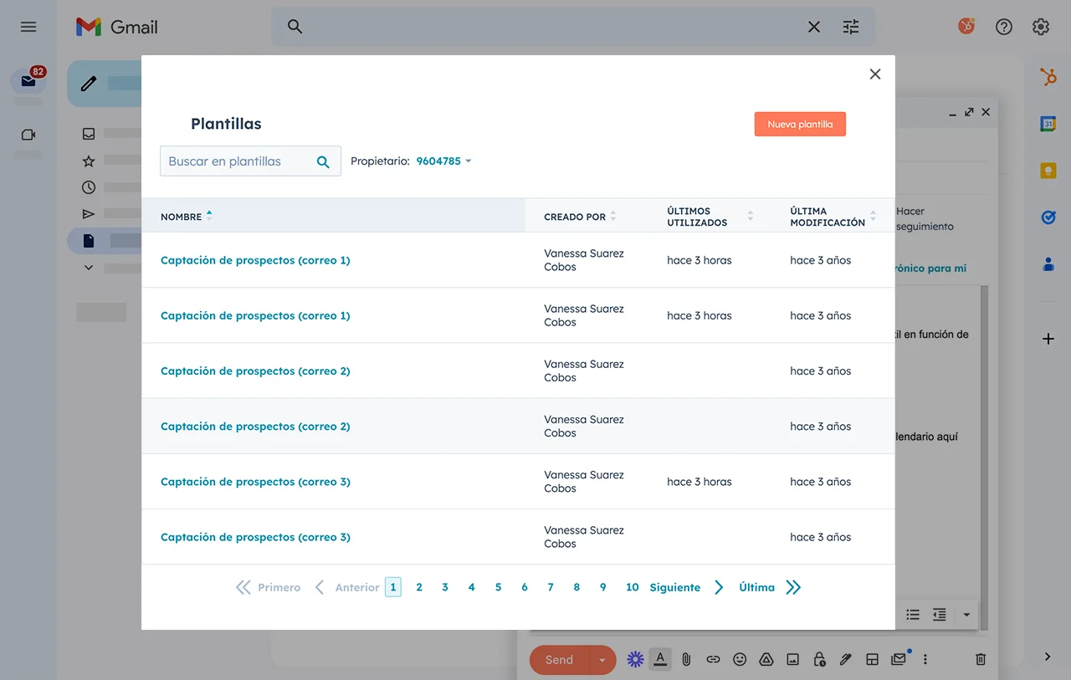Click the search magnifier in Gmail's top bar
This screenshot has height=680, width=1071.
(295, 27)
